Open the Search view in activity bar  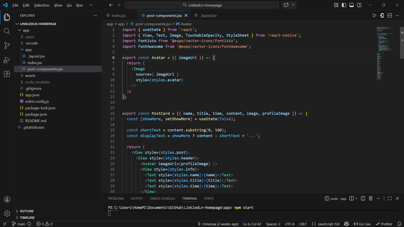(7, 31)
